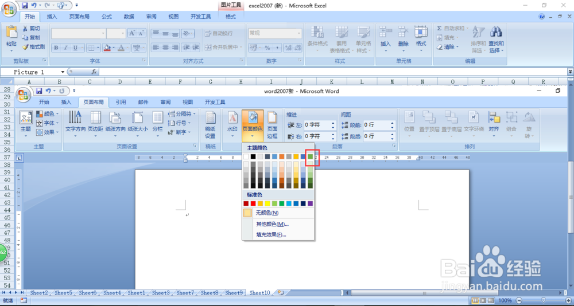The width and height of the screenshot is (574, 306).
Task: Click the Page Color (页面颜色) icon in Word
Action: tap(253, 117)
